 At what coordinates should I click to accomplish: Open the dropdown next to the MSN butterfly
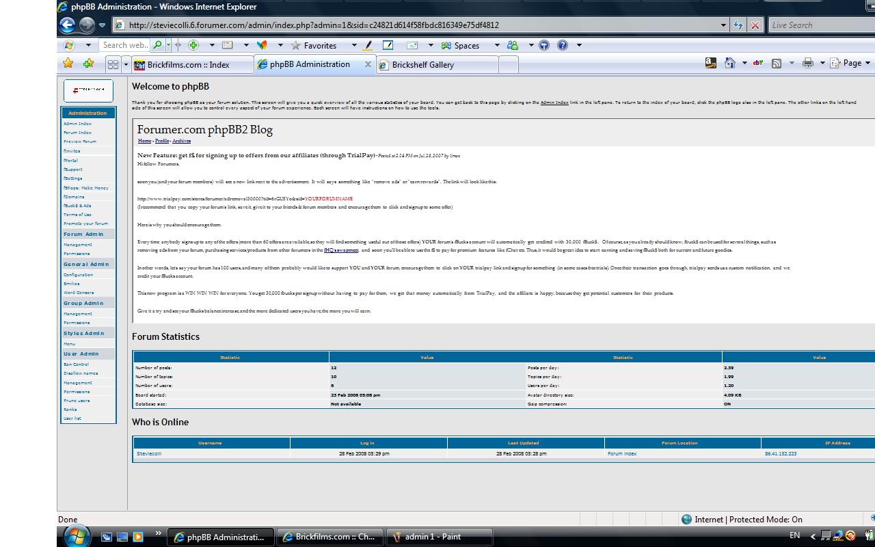click(280, 45)
